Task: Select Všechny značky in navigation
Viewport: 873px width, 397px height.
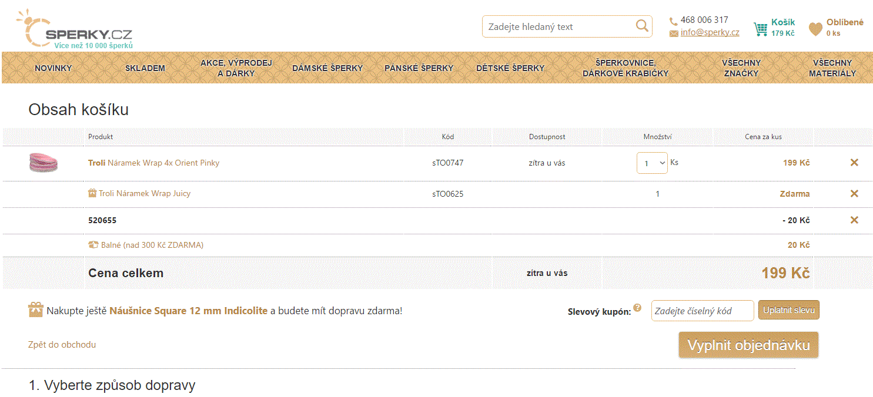Action: (x=741, y=68)
